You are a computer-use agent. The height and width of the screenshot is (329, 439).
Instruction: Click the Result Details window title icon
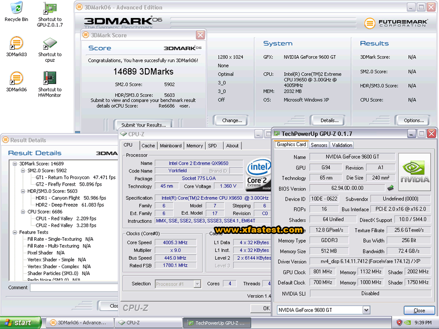[x=5, y=140]
